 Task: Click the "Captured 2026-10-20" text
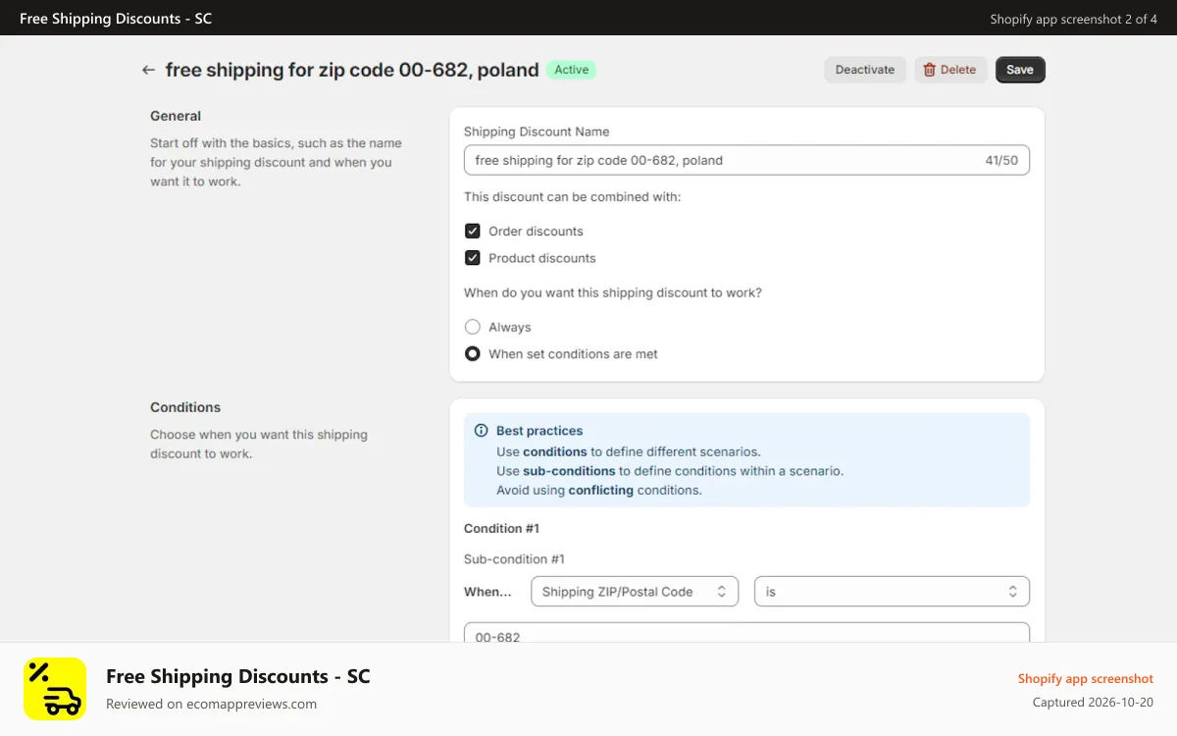(x=1093, y=703)
